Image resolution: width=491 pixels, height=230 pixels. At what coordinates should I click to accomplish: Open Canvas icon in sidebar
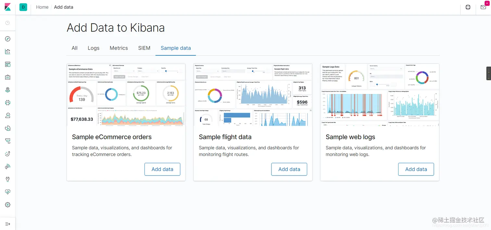click(8, 77)
